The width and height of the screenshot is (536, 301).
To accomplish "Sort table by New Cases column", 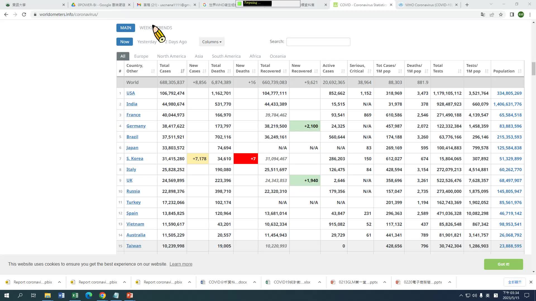I will 198,68.
